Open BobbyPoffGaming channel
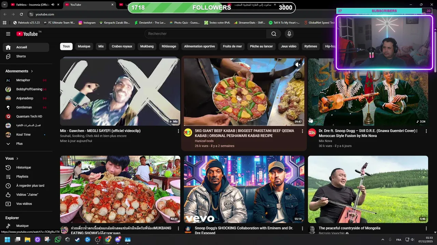 (26, 89)
